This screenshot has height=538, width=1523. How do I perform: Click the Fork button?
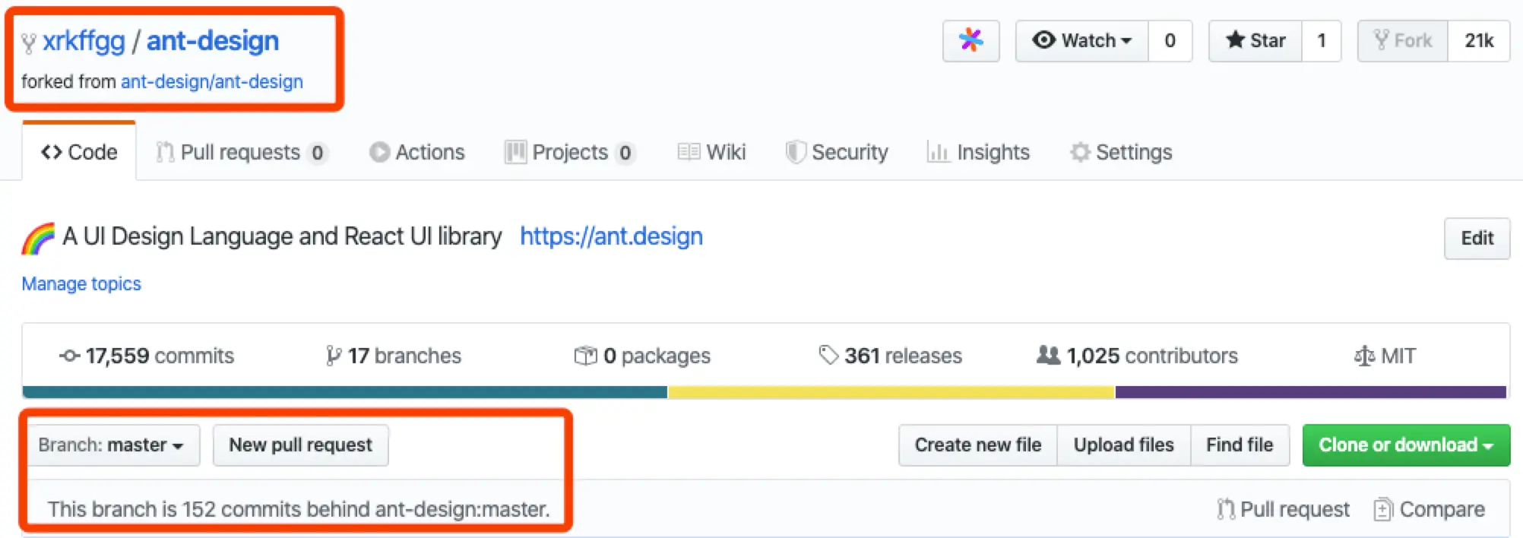[x=1403, y=40]
